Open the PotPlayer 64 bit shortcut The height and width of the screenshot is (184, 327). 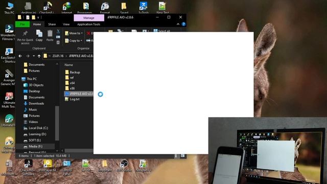click(x=48, y=167)
